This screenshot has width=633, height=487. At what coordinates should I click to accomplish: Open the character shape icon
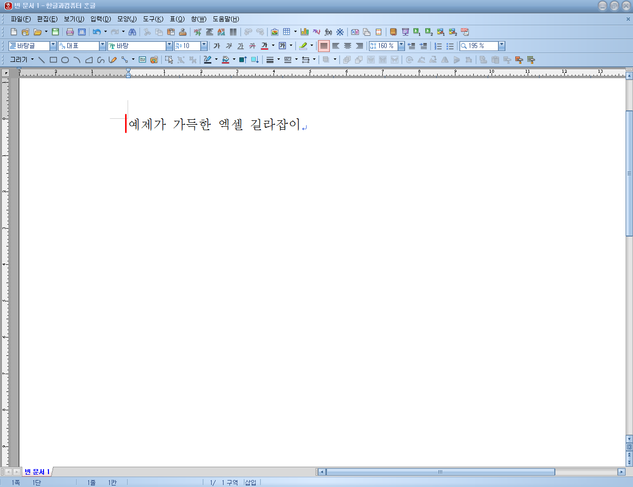[x=197, y=32]
